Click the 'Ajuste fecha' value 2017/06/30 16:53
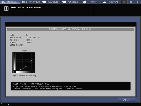Screen dimensions: 141x106 coord(34,37)
